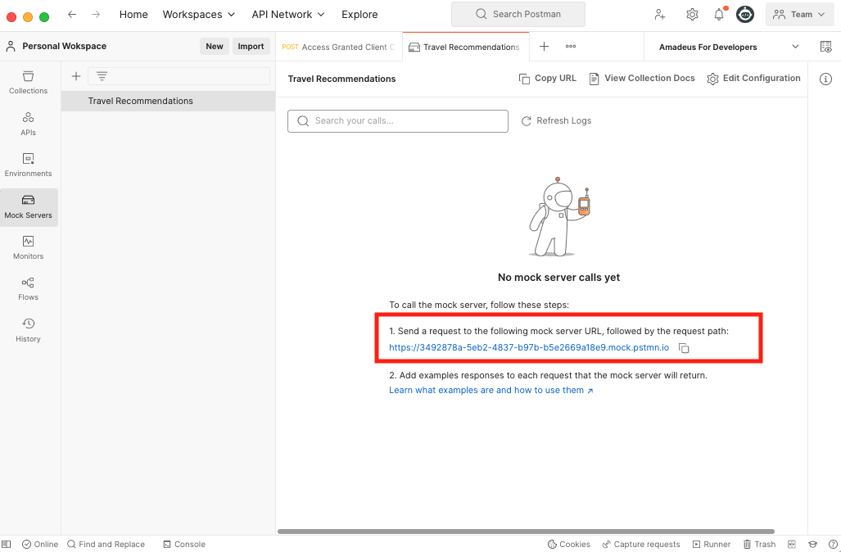Toggle the two-pane layout icon
The width and height of the screenshot is (841, 552).
[x=792, y=544]
